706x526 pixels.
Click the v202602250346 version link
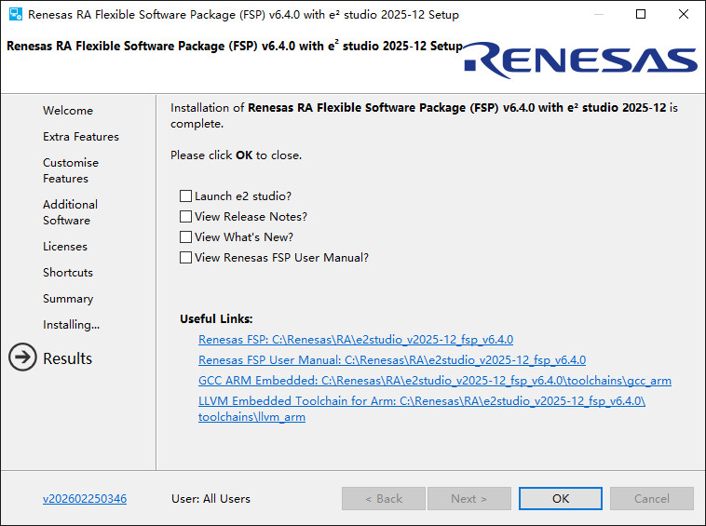click(x=85, y=499)
